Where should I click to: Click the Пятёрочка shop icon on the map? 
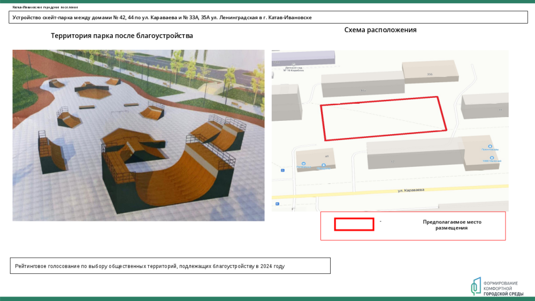[303, 164]
